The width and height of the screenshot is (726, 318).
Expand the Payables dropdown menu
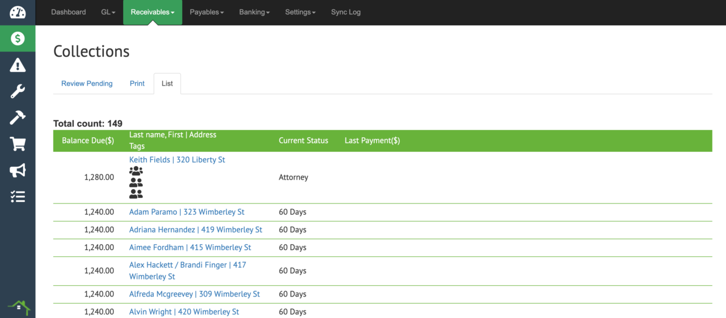tap(206, 12)
